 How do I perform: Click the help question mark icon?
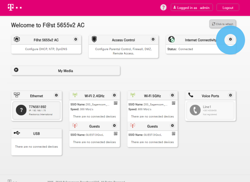[163, 7]
